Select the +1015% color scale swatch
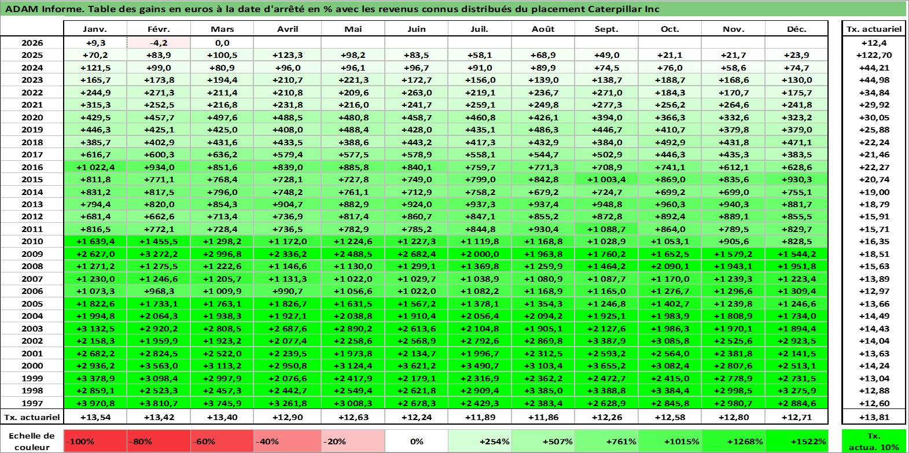 click(669, 441)
